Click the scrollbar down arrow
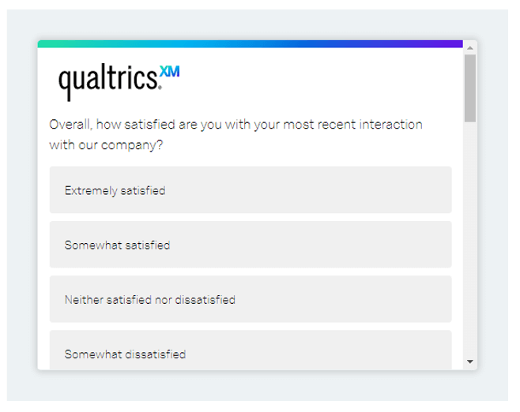 470,361
